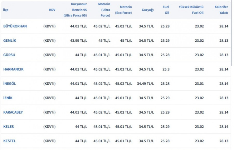Click the GÜRSU district link
The height and width of the screenshot is (150, 234).
[x=9, y=55]
